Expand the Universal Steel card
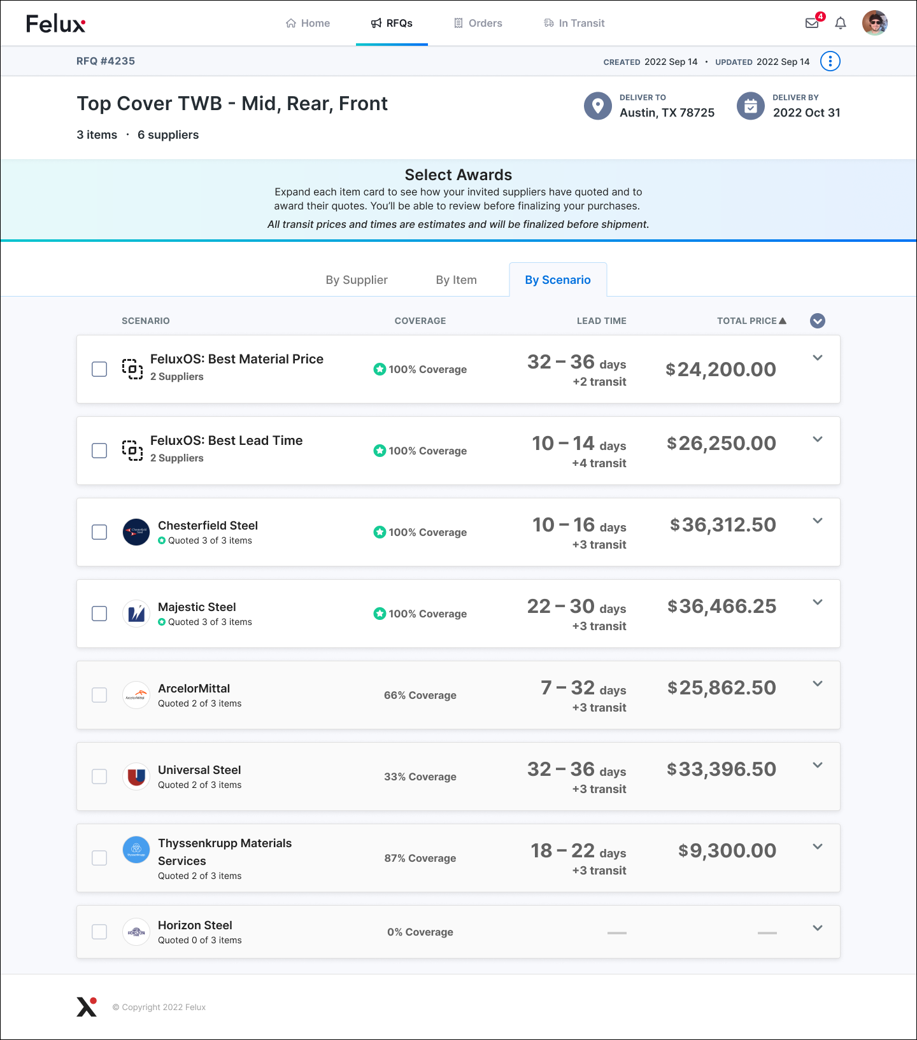Screen dimensions: 917x1040 coord(818,765)
